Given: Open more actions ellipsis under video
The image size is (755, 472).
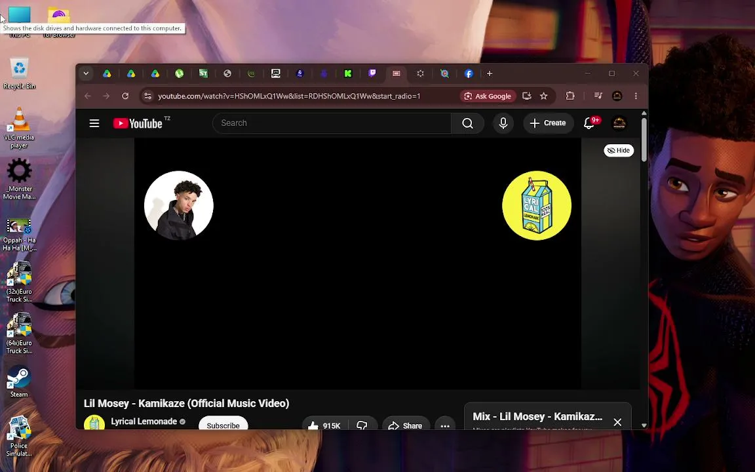Looking at the screenshot, I should point(445,424).
